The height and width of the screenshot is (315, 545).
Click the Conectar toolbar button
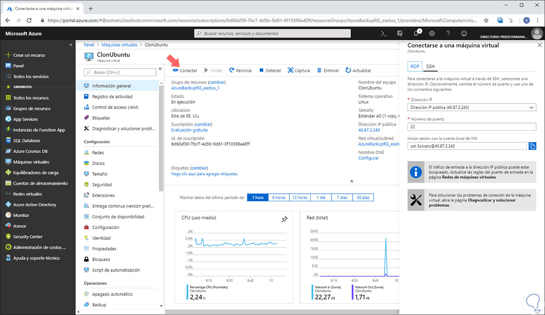tap(184, 71)
